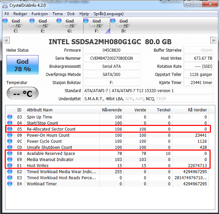The height and width of the screenshot is (214, 219).
Task: Select the F: disk button
Action: click(97, 25)
